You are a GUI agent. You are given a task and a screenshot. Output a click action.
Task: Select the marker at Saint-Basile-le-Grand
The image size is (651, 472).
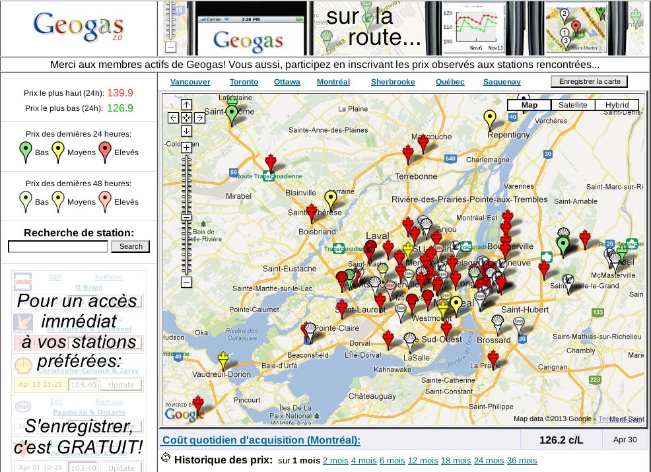coord(568,284)
